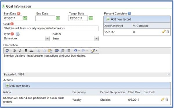The image size is (174, 108).
Task: Click the icon next to Type label
Action: point(18,34)
